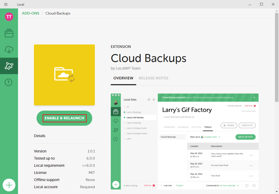
Task: Click ENABLE & RELAUNCH button
Action: (x=64, y=118)
